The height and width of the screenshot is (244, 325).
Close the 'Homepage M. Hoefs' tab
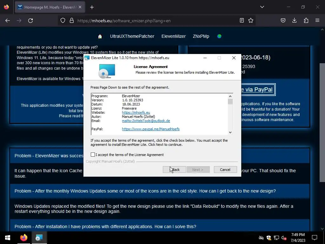pyautogui.click(x=80, y=7)
